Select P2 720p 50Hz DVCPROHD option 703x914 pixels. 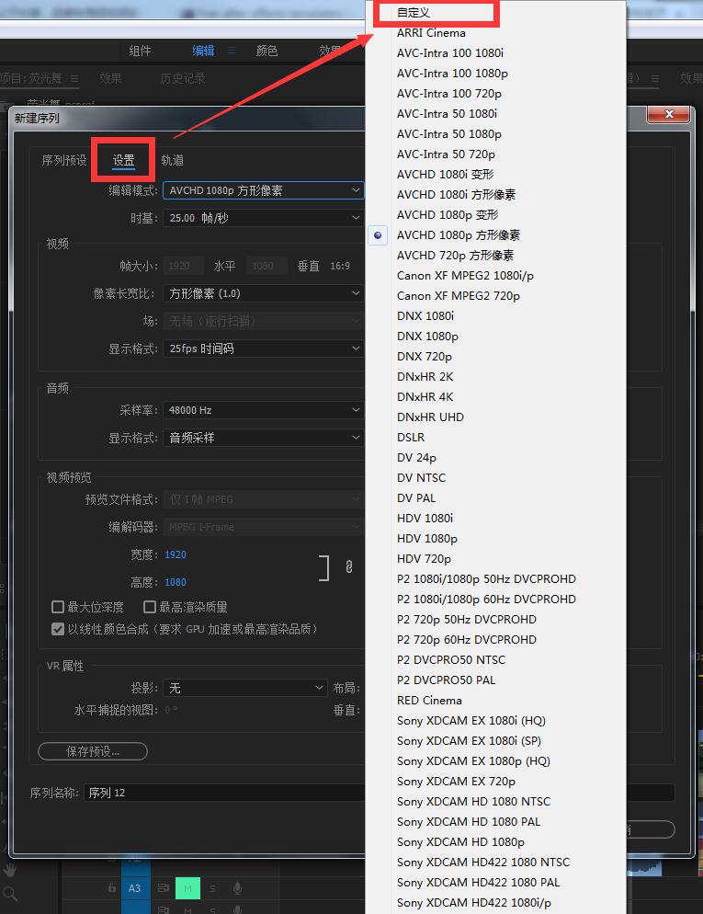(x=467, y=620)
